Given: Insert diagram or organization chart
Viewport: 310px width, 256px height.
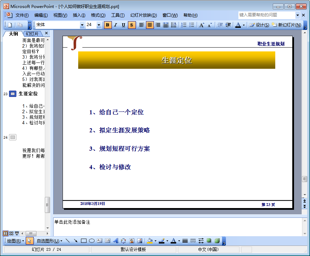Looking at the screenshot, I should 123,241.
